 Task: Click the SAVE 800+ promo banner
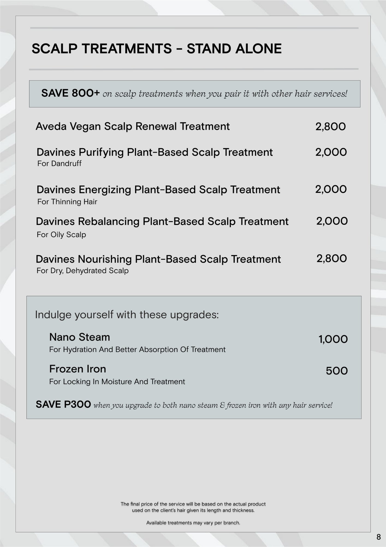[194, 94]
